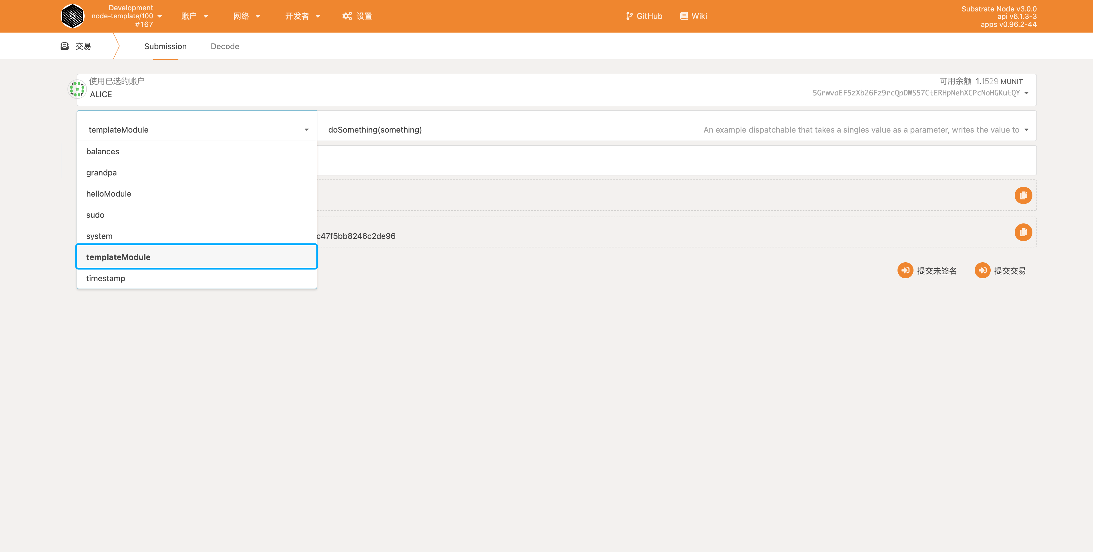1093x552 pixels.
Task: Click the 交易 page title
Action: (83, 46)
